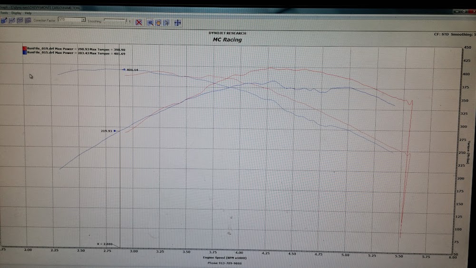
Task: Open the Help menu
Action: (x=28, y=13)
